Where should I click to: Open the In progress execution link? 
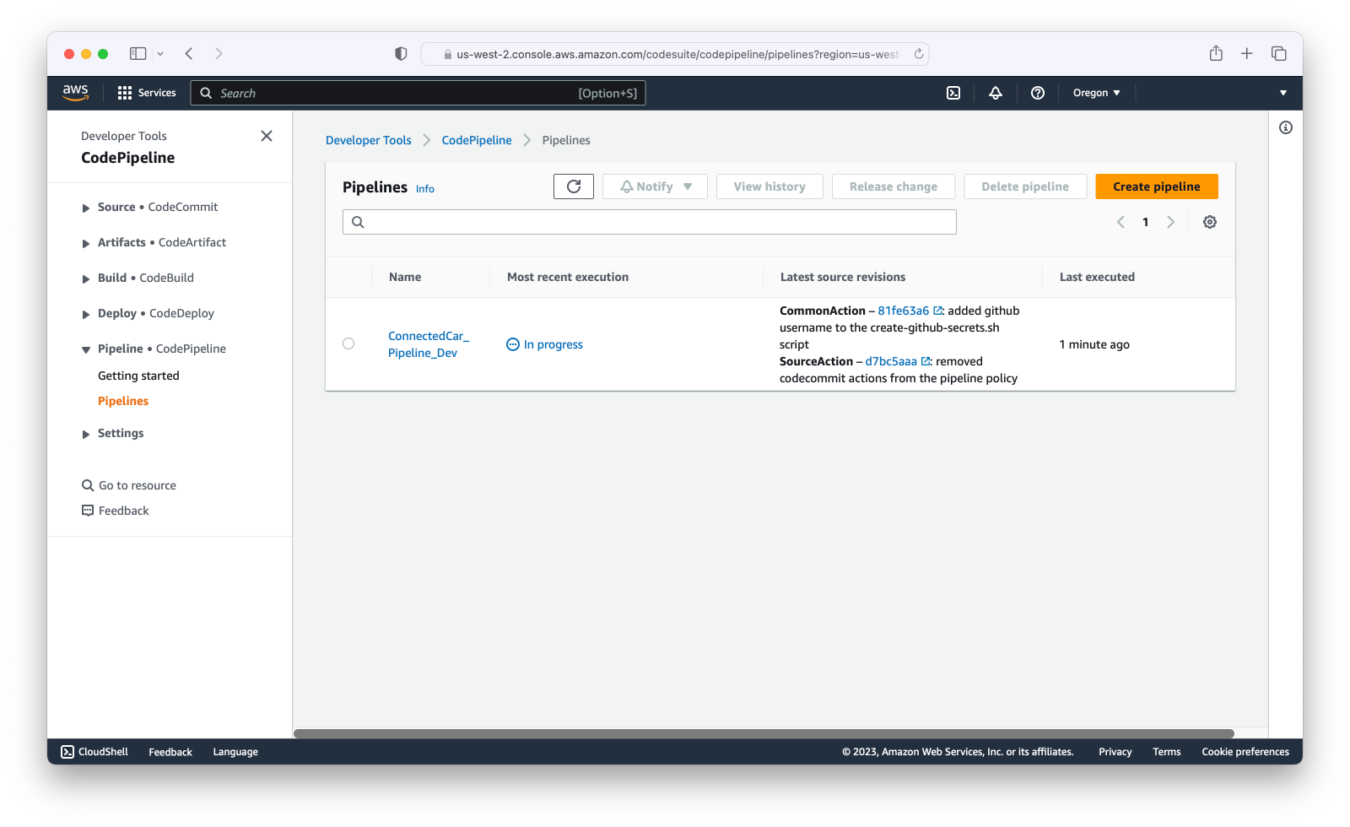[553, 344]
